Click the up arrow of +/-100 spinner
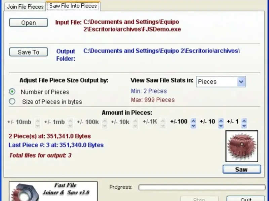This screenshot has height=201, width=269. pos(193,121)
